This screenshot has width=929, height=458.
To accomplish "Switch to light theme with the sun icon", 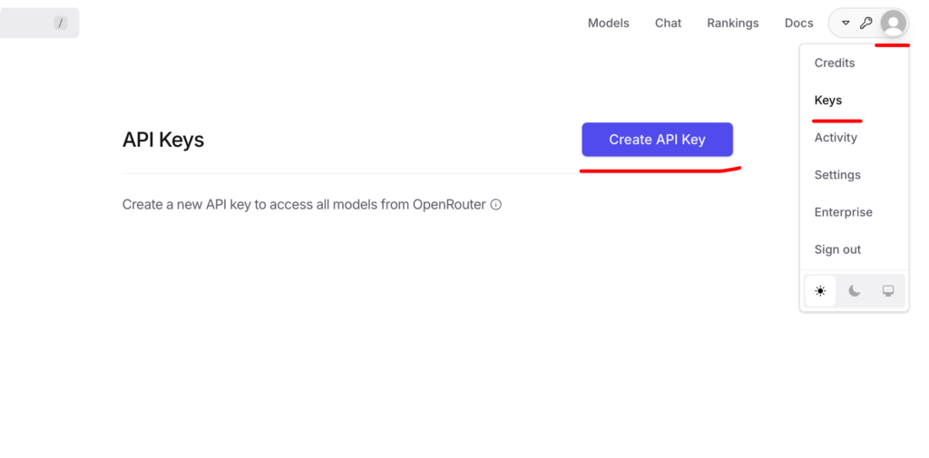I will point(820,291).
